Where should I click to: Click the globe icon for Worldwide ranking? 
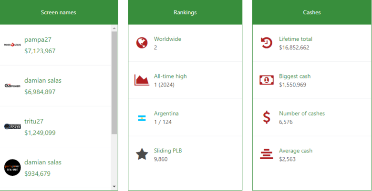(142, 43)
